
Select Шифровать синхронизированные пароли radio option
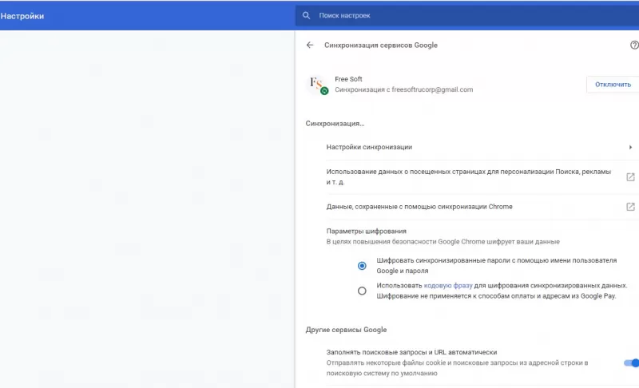(x=362, y=266)
